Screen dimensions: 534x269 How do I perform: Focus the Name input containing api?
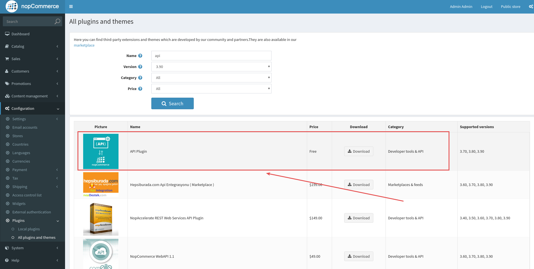click(211, 56)
